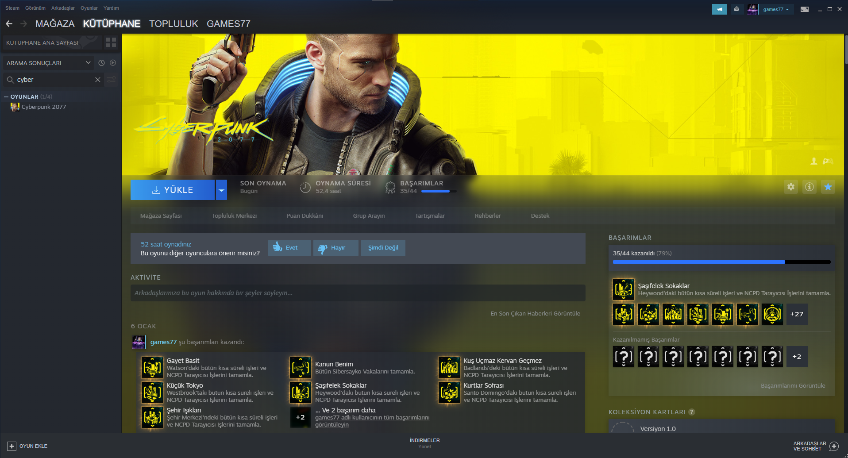Click the games77 avatar in the activity feed
Image resolution: width=848 pixels, height=458 pixels.
(x=139, y=342)
